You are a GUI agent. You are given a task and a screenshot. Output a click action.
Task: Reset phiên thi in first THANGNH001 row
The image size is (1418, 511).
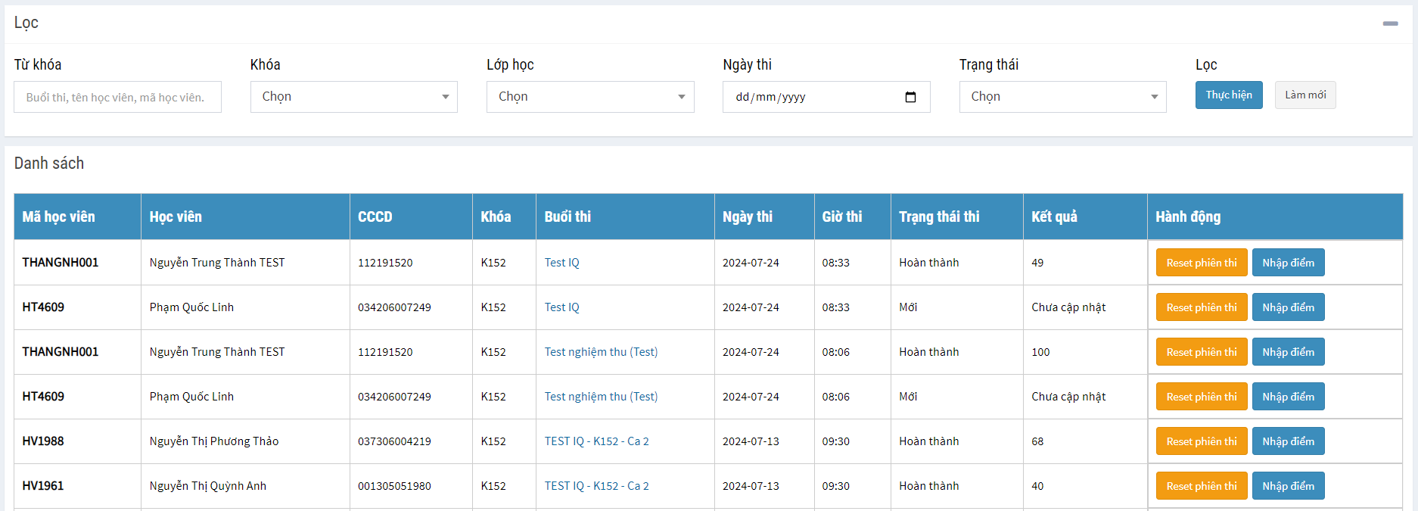[1201, 263]
